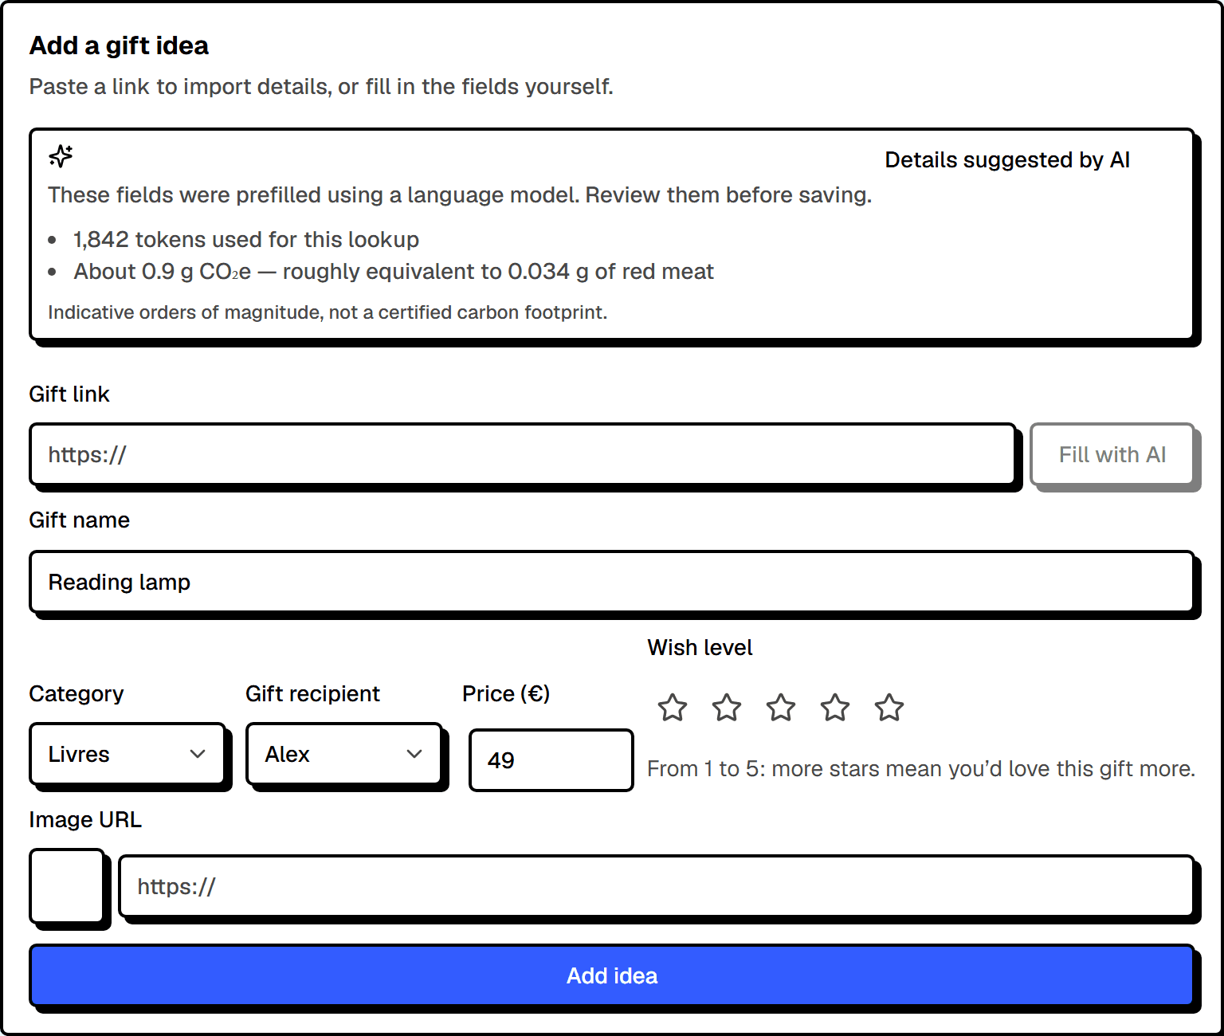Click the Gift name field containing Reading lamp

(612, 582)
